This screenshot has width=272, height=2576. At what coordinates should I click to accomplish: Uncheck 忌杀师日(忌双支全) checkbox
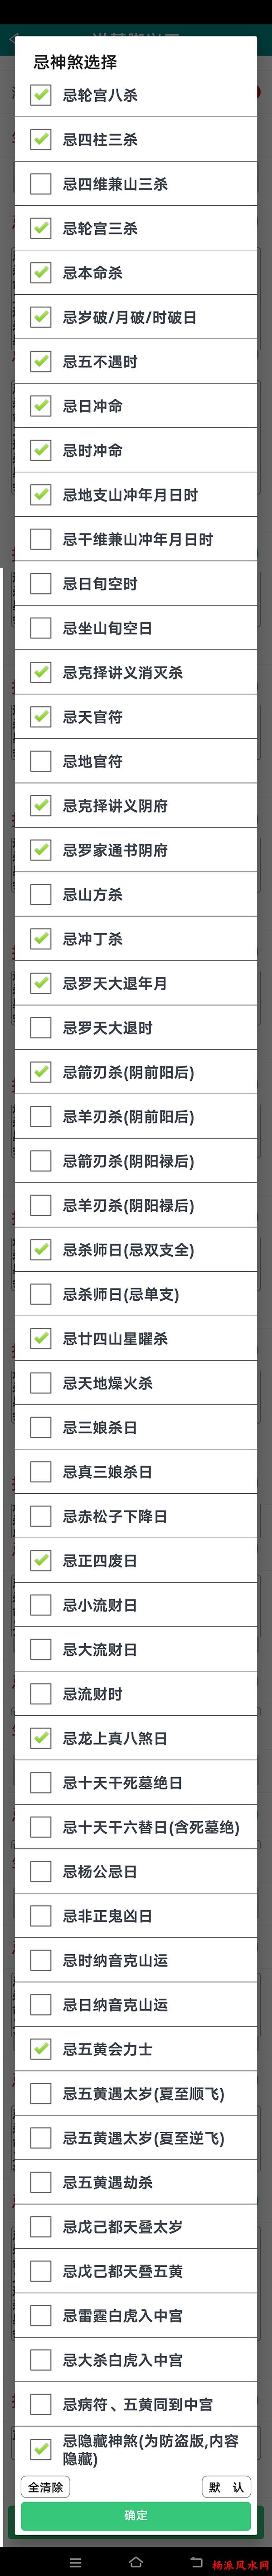tap(41, 1249)
